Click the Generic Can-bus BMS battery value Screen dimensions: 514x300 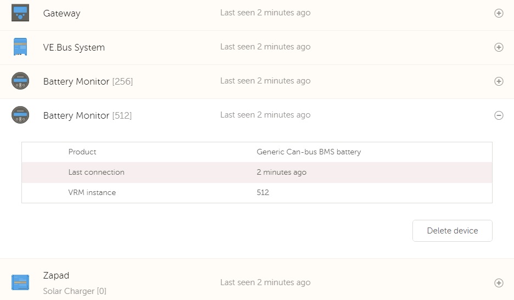coord(309,152)
